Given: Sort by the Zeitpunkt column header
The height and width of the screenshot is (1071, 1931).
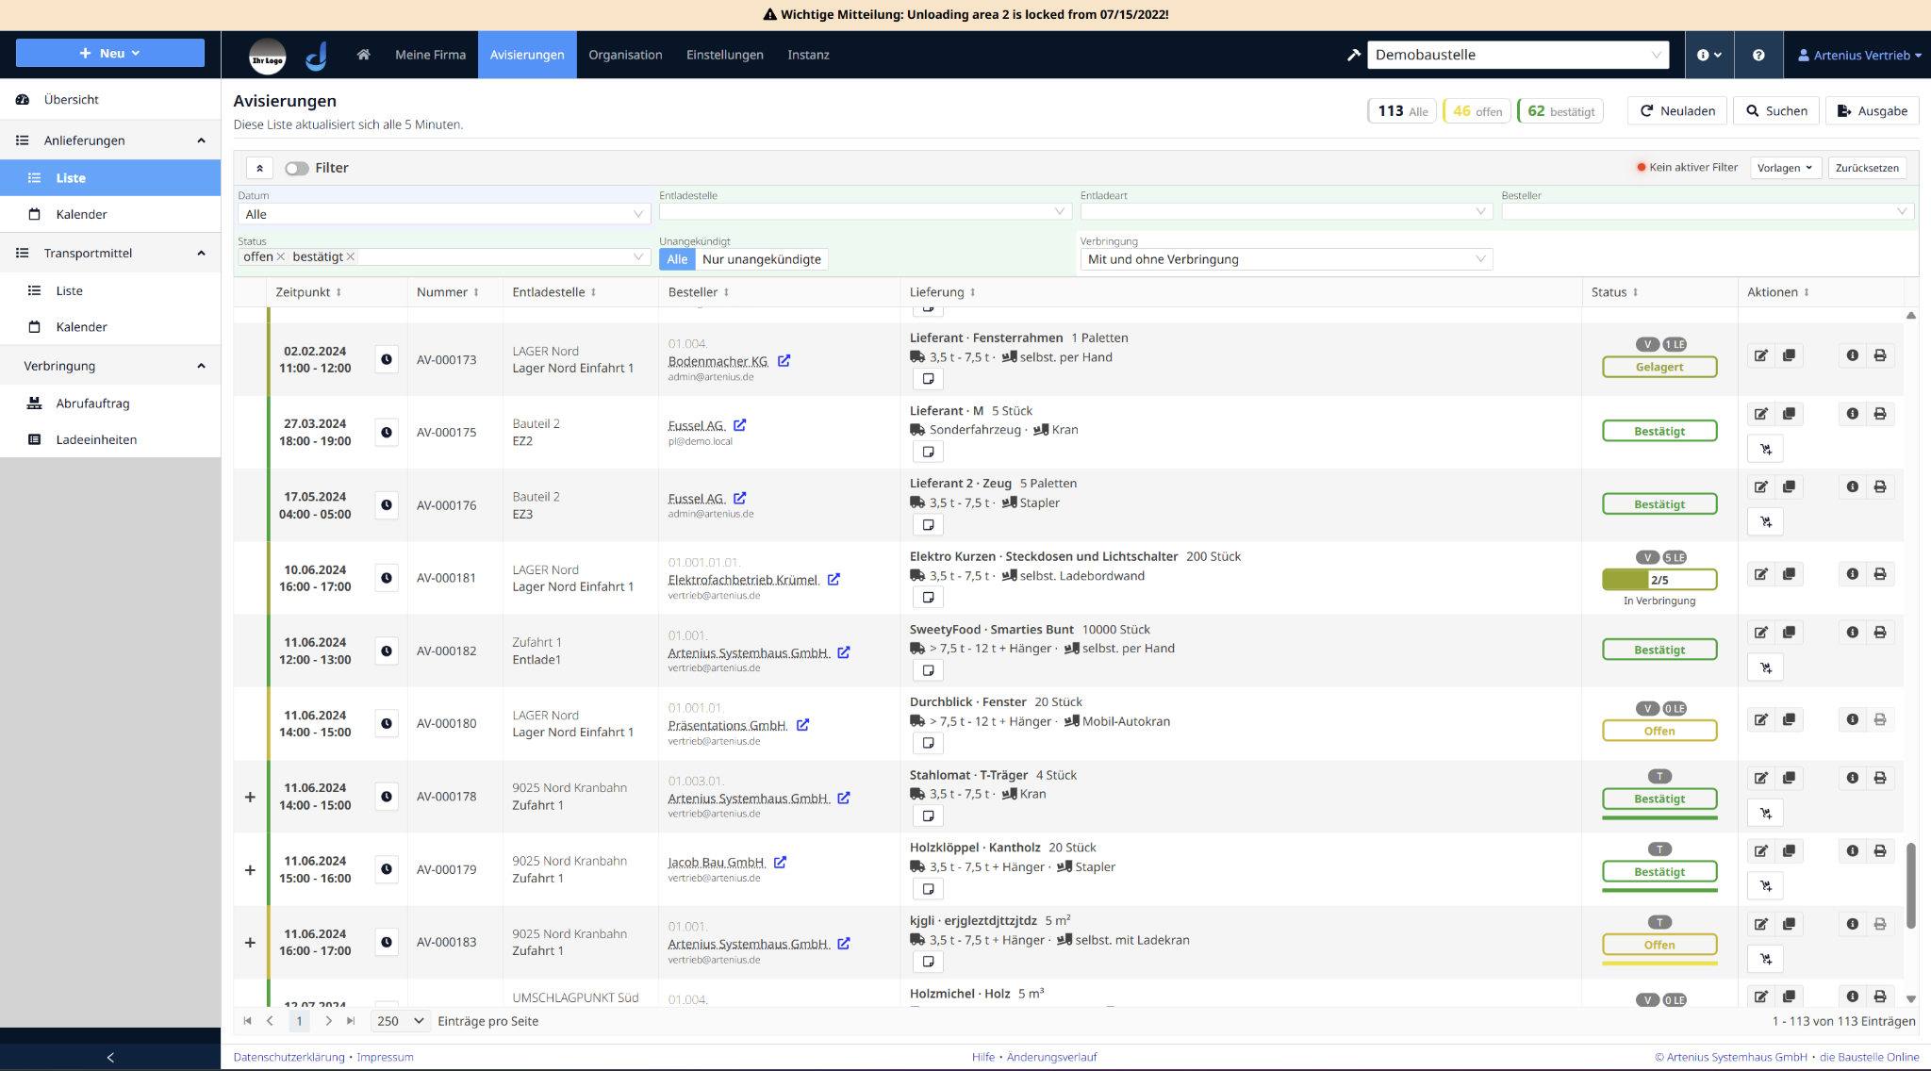Looking at the screenshot, I should 308,292.
